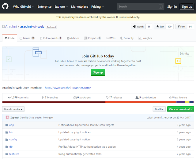Focus the Search input field

point(141,6)
